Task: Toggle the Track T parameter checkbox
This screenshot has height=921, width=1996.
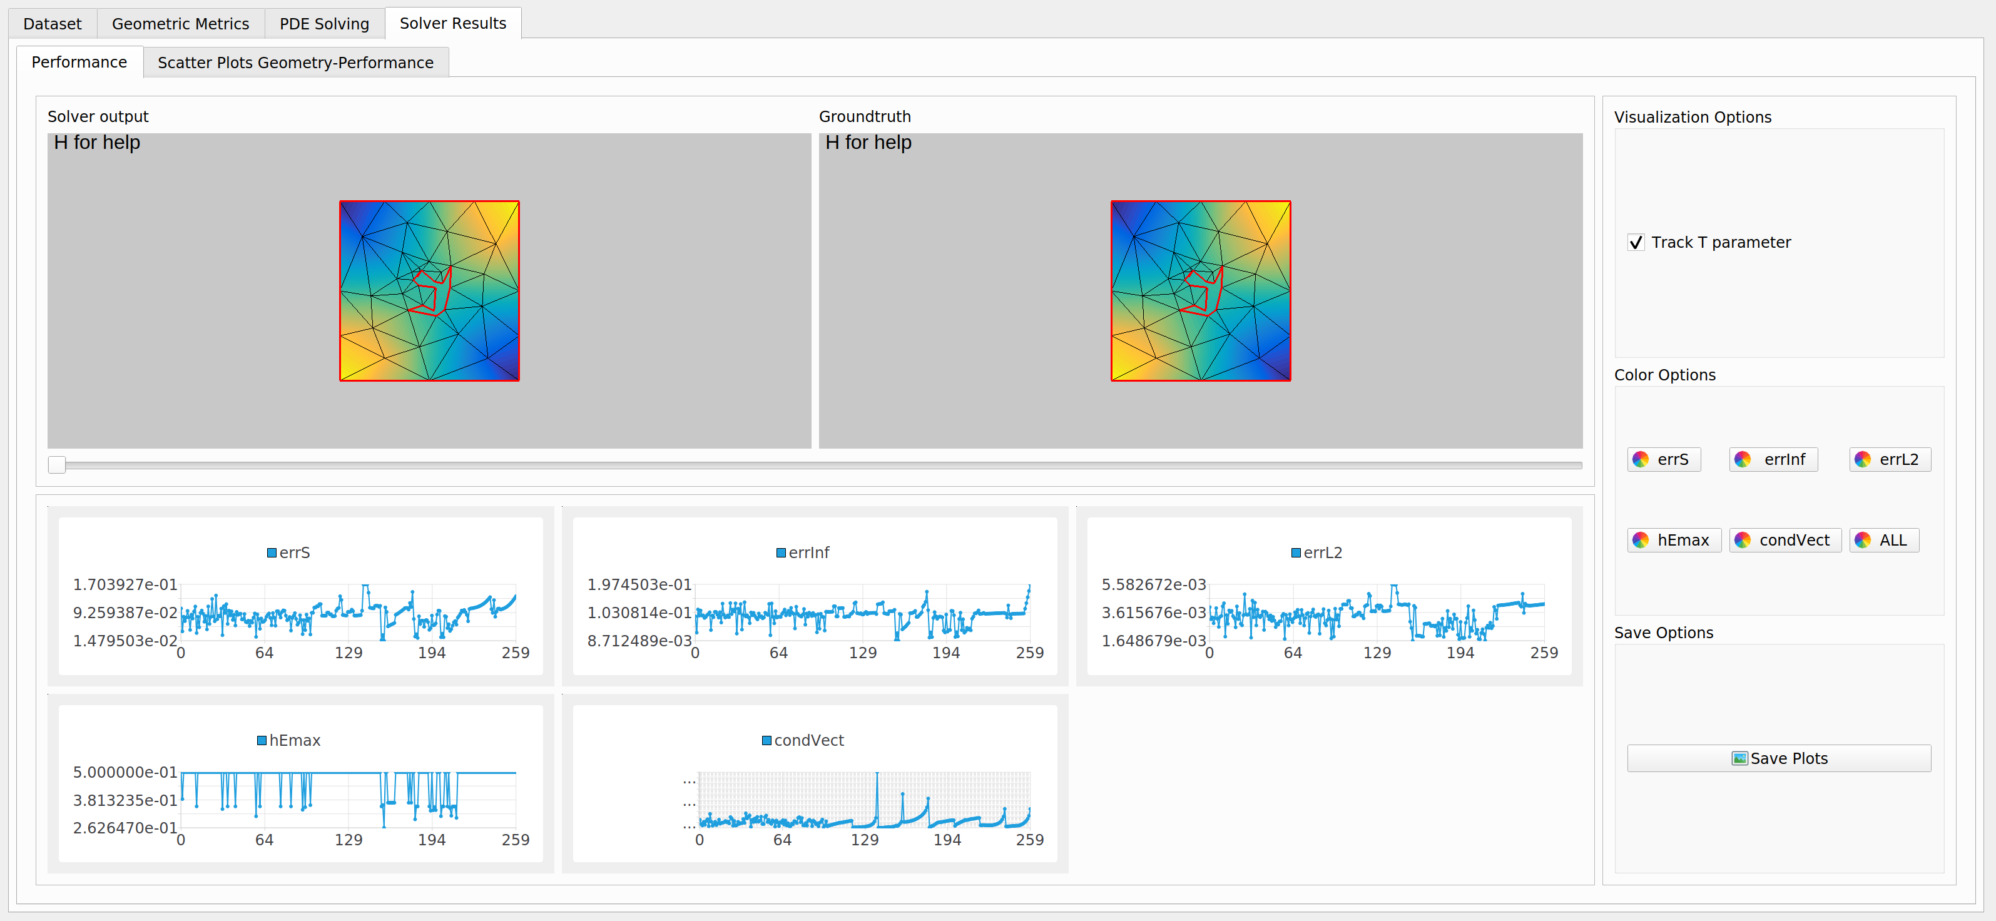Action: click(1636, 242)
